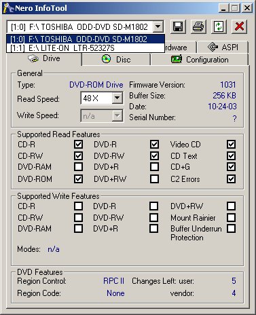Click the DVD-ROM Drive type value
256x315 pixels.
point(96,85)
